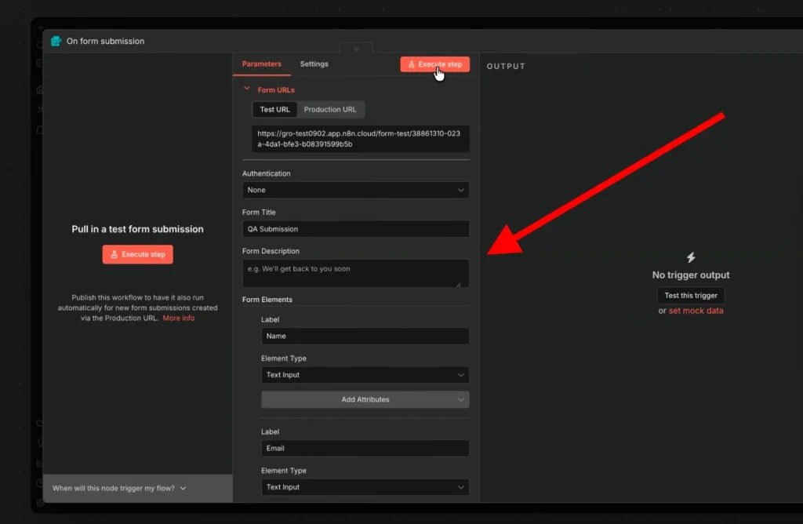Expand the Add Attributes dropdown
803x524 pixels.
click(x=365, y=399)
